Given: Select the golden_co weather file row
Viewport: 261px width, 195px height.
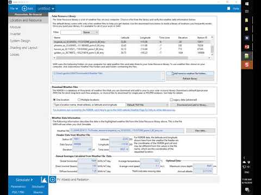Looking at the screenshot, I should coord(132,53).
